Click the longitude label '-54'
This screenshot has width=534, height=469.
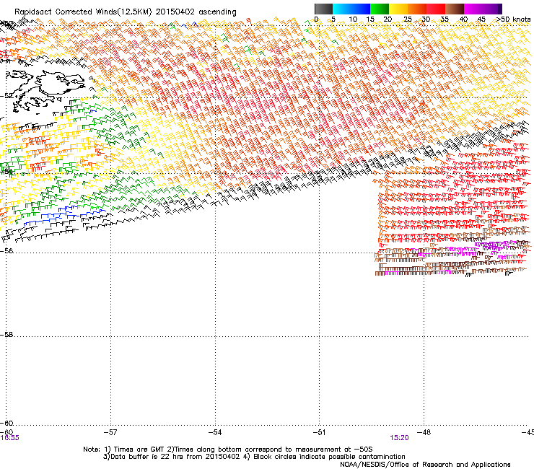coord(215,432)
